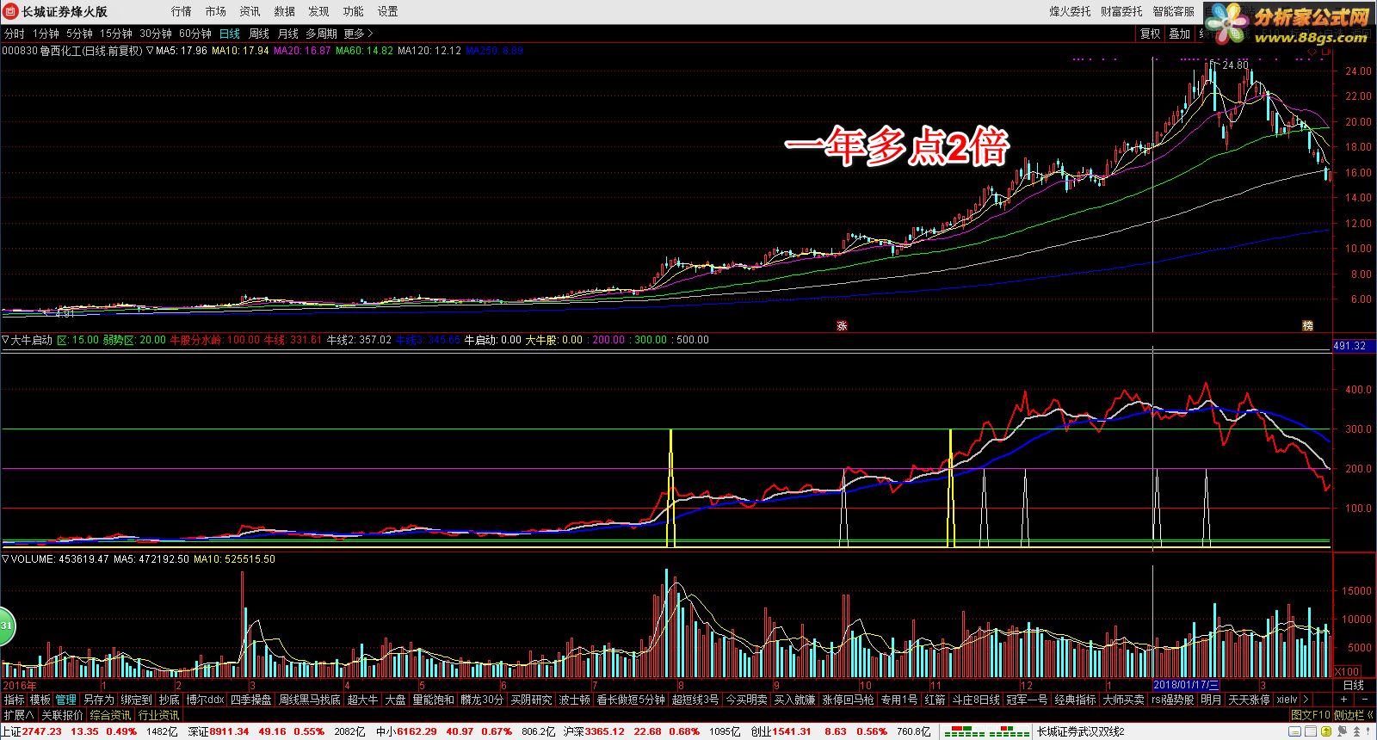
Task: Click the 财富委托 link
Action: [x=1121, y=11]
